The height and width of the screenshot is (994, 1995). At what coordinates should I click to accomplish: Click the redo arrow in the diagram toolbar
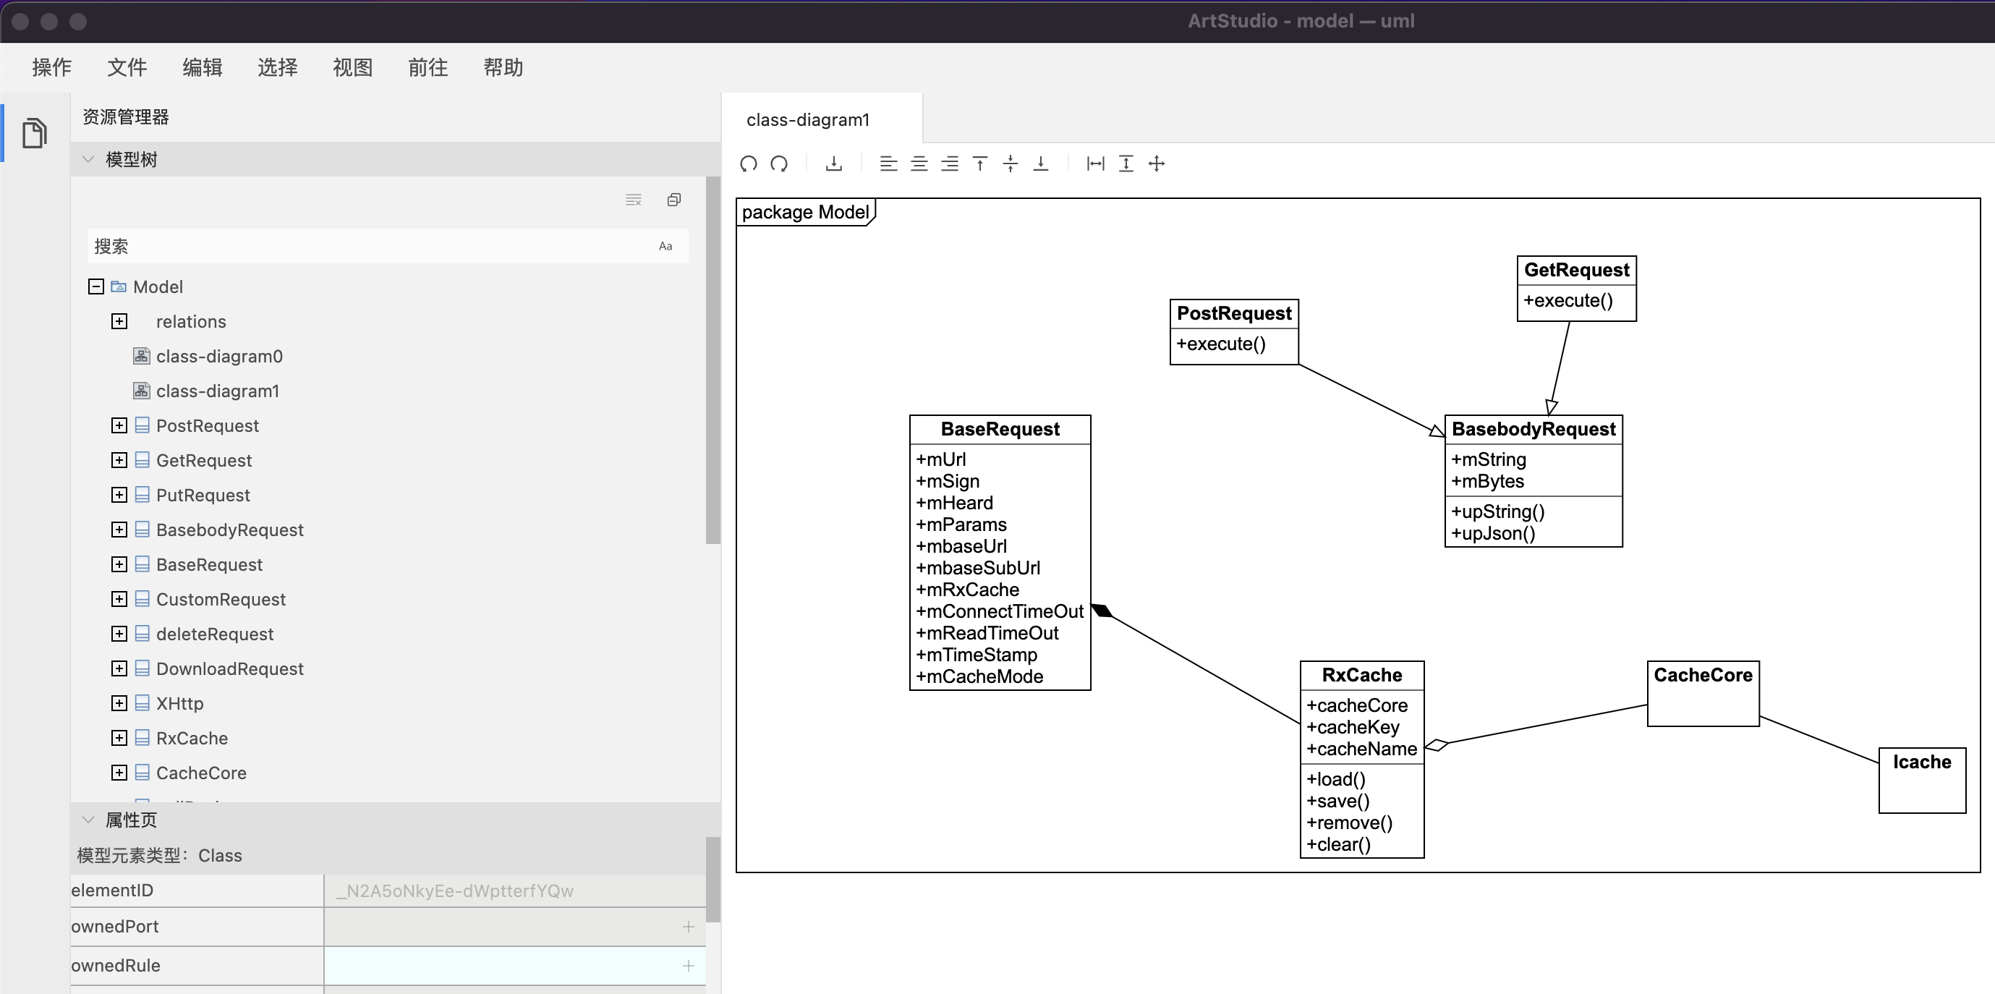point(779,163)
